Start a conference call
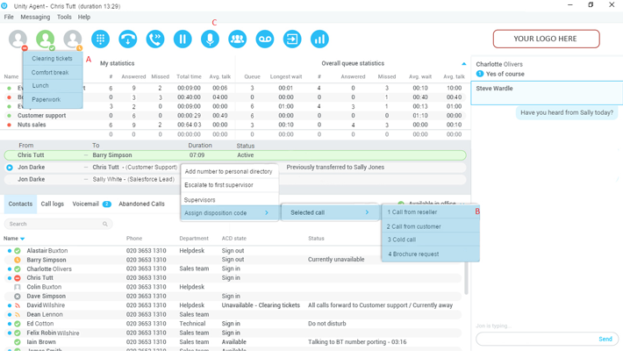This screenshot has height=351, width=623. click(237, 39)
